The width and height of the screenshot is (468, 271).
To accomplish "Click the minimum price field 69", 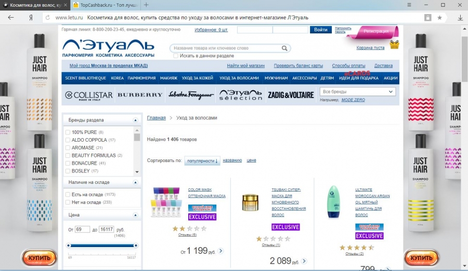I will click(82, 229).
